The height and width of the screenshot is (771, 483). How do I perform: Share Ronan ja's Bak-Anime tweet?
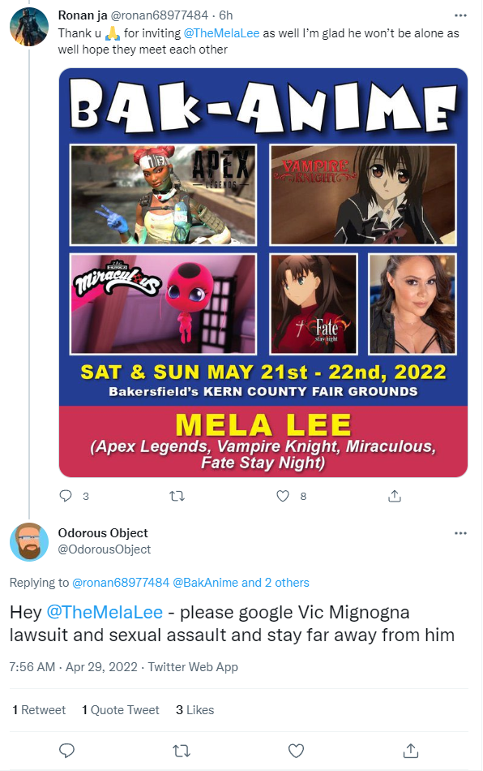(x=395, y=496)
